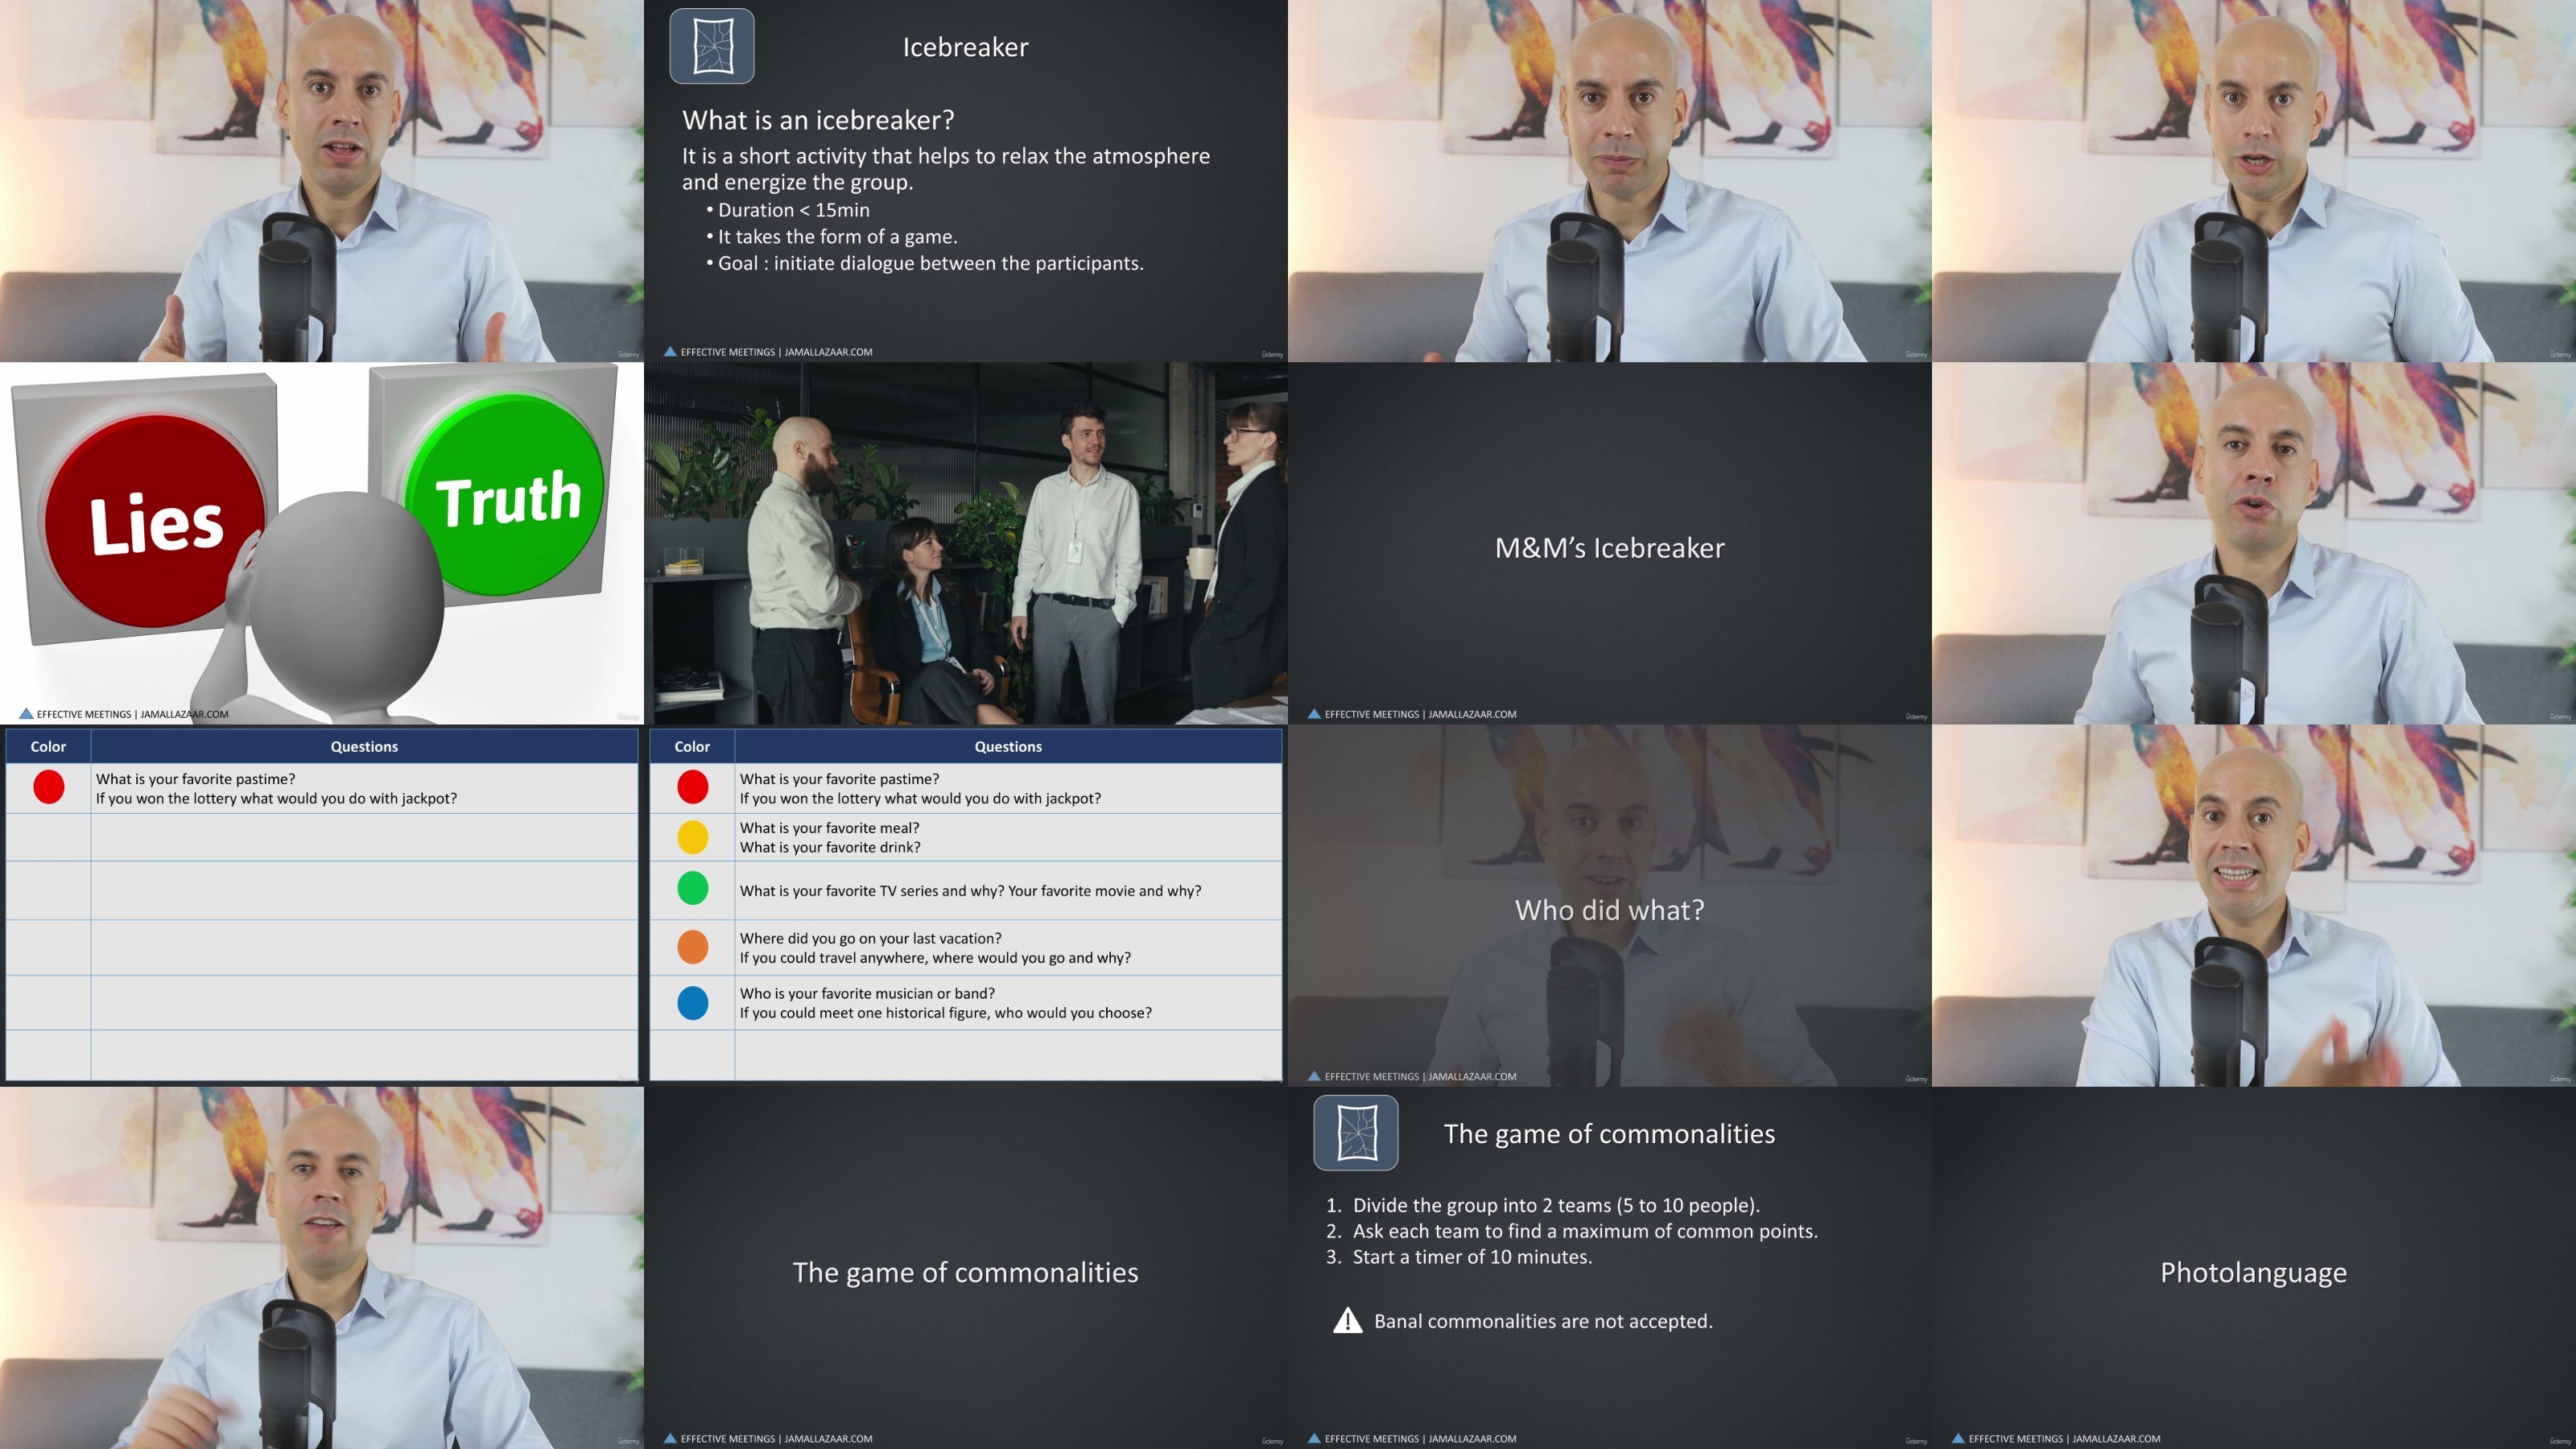The height and width of the screenshot is (1449, 2576).
Task: Click the commonalities slide cracked-ice icon
Action: point(1355,1133)
